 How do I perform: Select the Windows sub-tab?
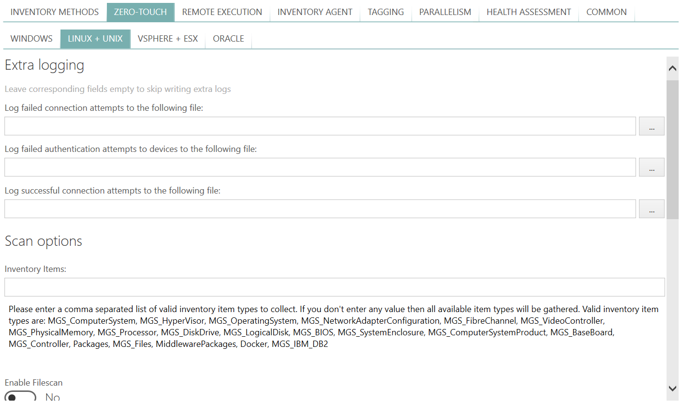click(31, 39)
